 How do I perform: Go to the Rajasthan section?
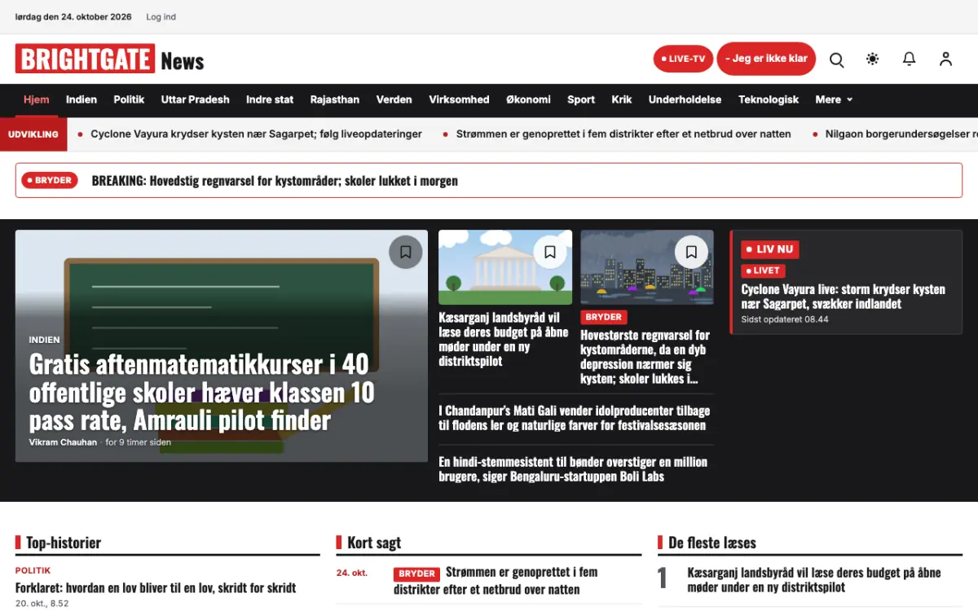pos(335,99)
